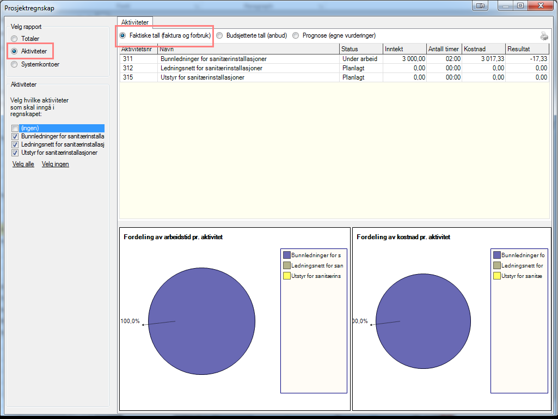Click the 100,0% label on arbeidstid chart
The width and height of the screenshot is (558, 419).
[x=130, y=321]
